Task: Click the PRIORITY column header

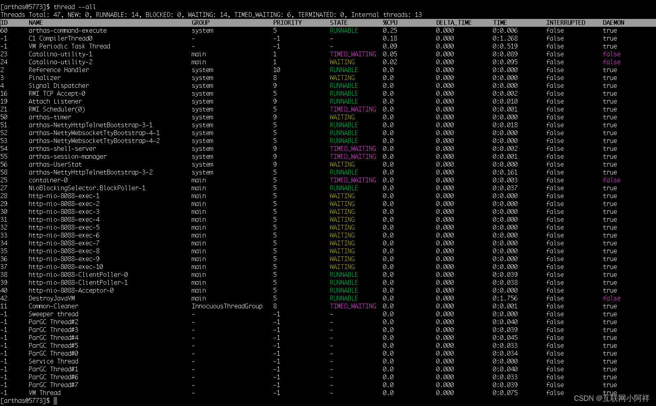Action: [x=287, y=22]
